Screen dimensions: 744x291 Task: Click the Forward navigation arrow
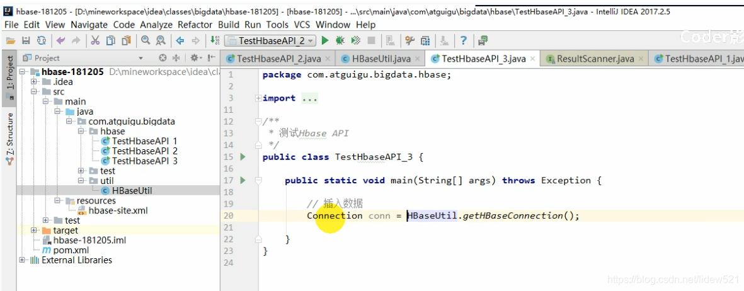click(x=195, y=41)
